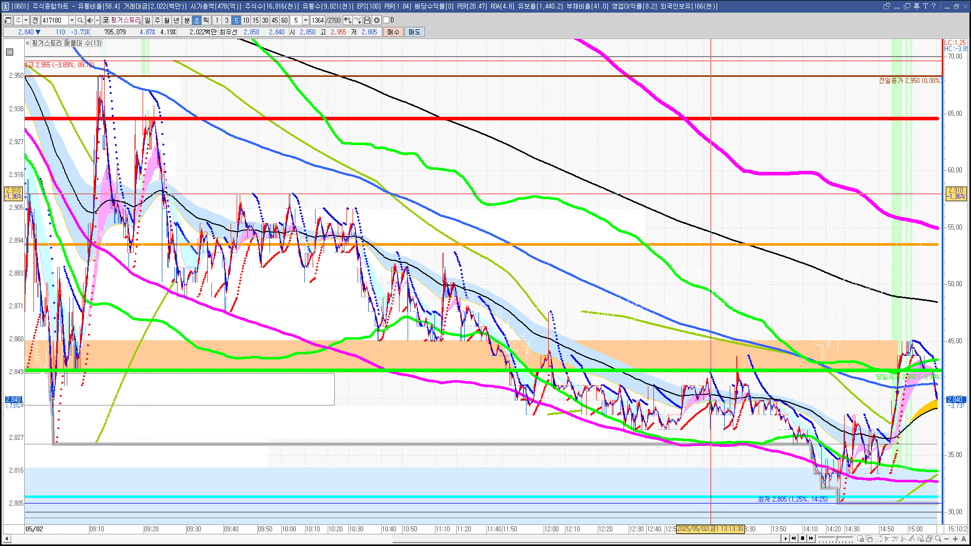Click the 매도 sell button
Viewport: 971px width, 546px height.
[414, 32]
